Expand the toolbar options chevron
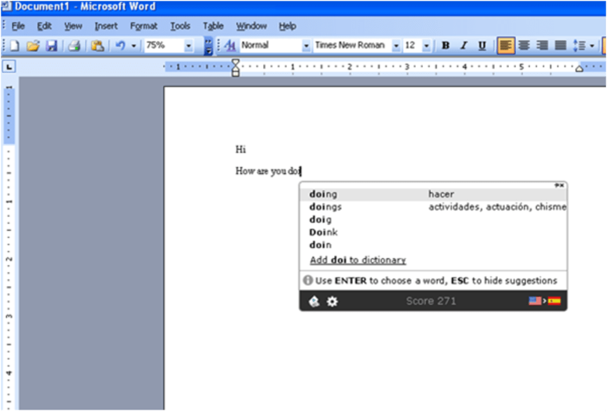Viewport: 607px width, 412px height. click(x=208, y=46)
